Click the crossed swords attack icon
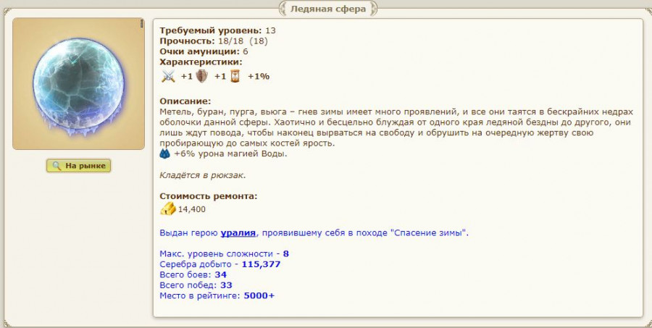 coord(168,77)
